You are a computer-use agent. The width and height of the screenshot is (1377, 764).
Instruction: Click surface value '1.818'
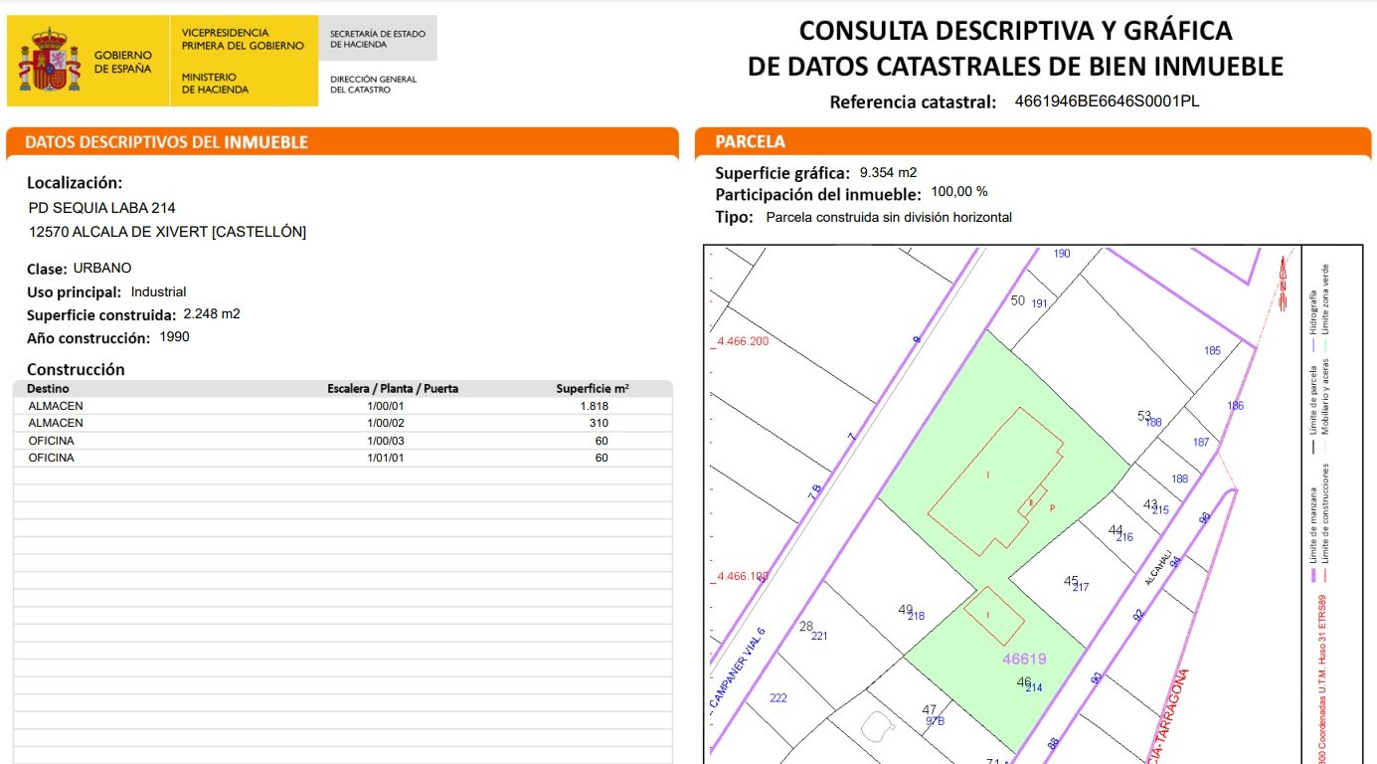pyautogui.click(x=595, y=406)
